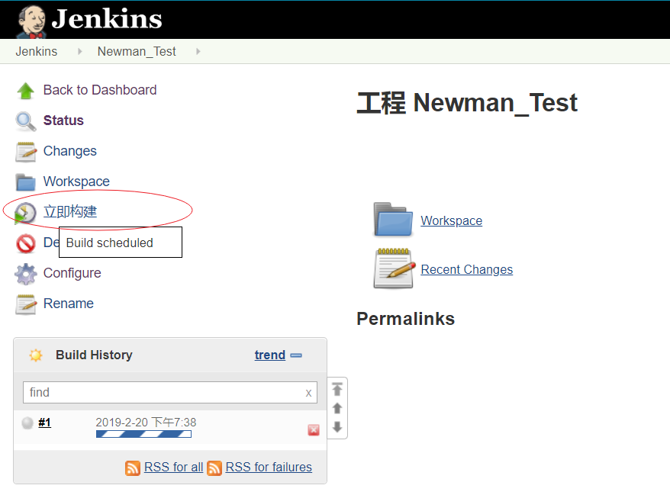Open RSS for failures link
The width and height of the screenshot is (670, 495).
(x=269, y=468)
